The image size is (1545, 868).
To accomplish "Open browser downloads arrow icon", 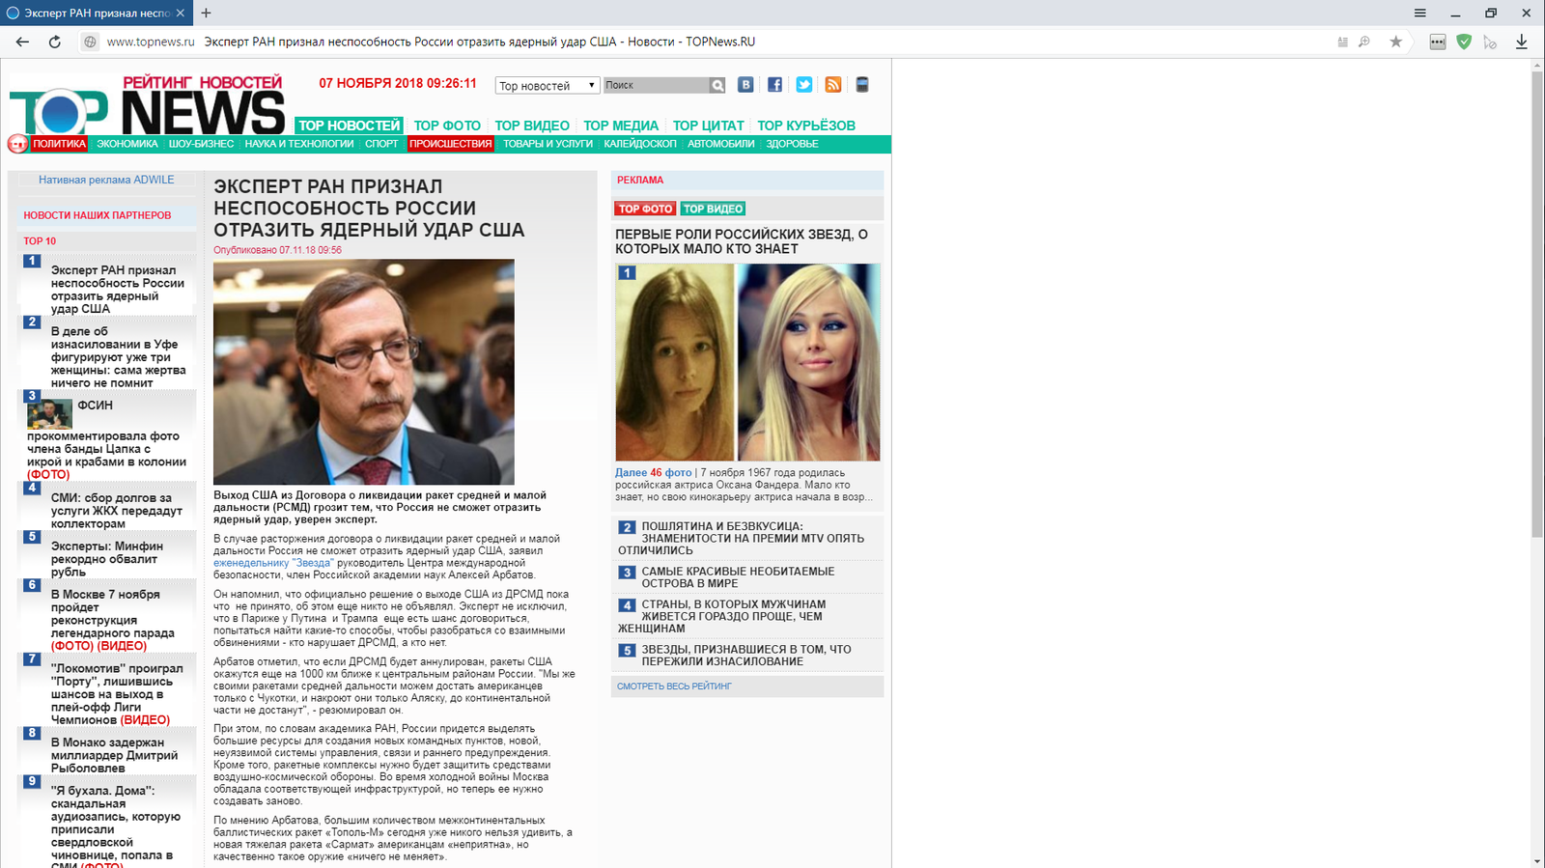I will pos(1521,42).
